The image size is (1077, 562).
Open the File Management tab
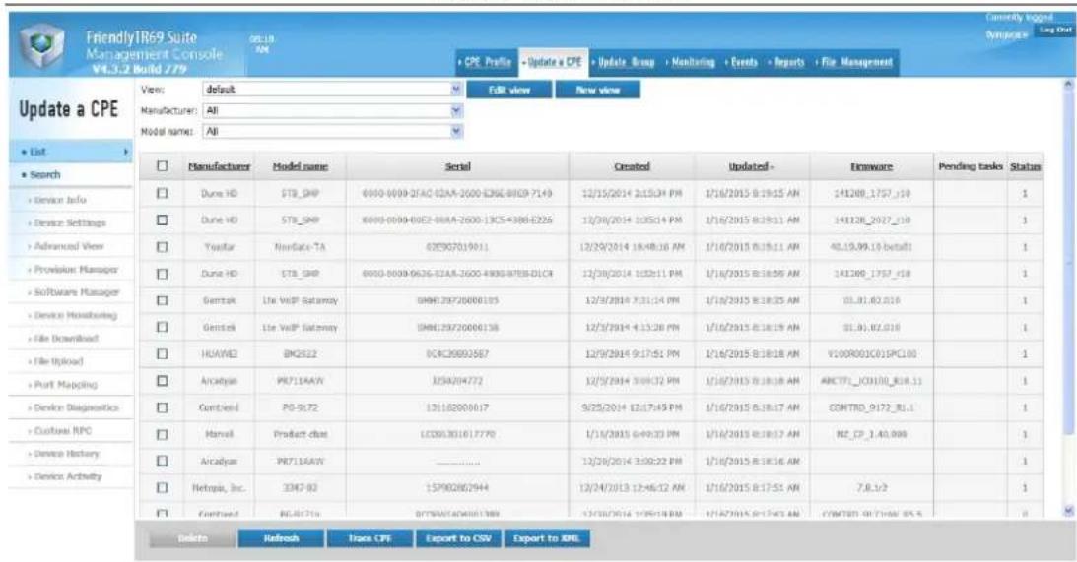(855, 62)
